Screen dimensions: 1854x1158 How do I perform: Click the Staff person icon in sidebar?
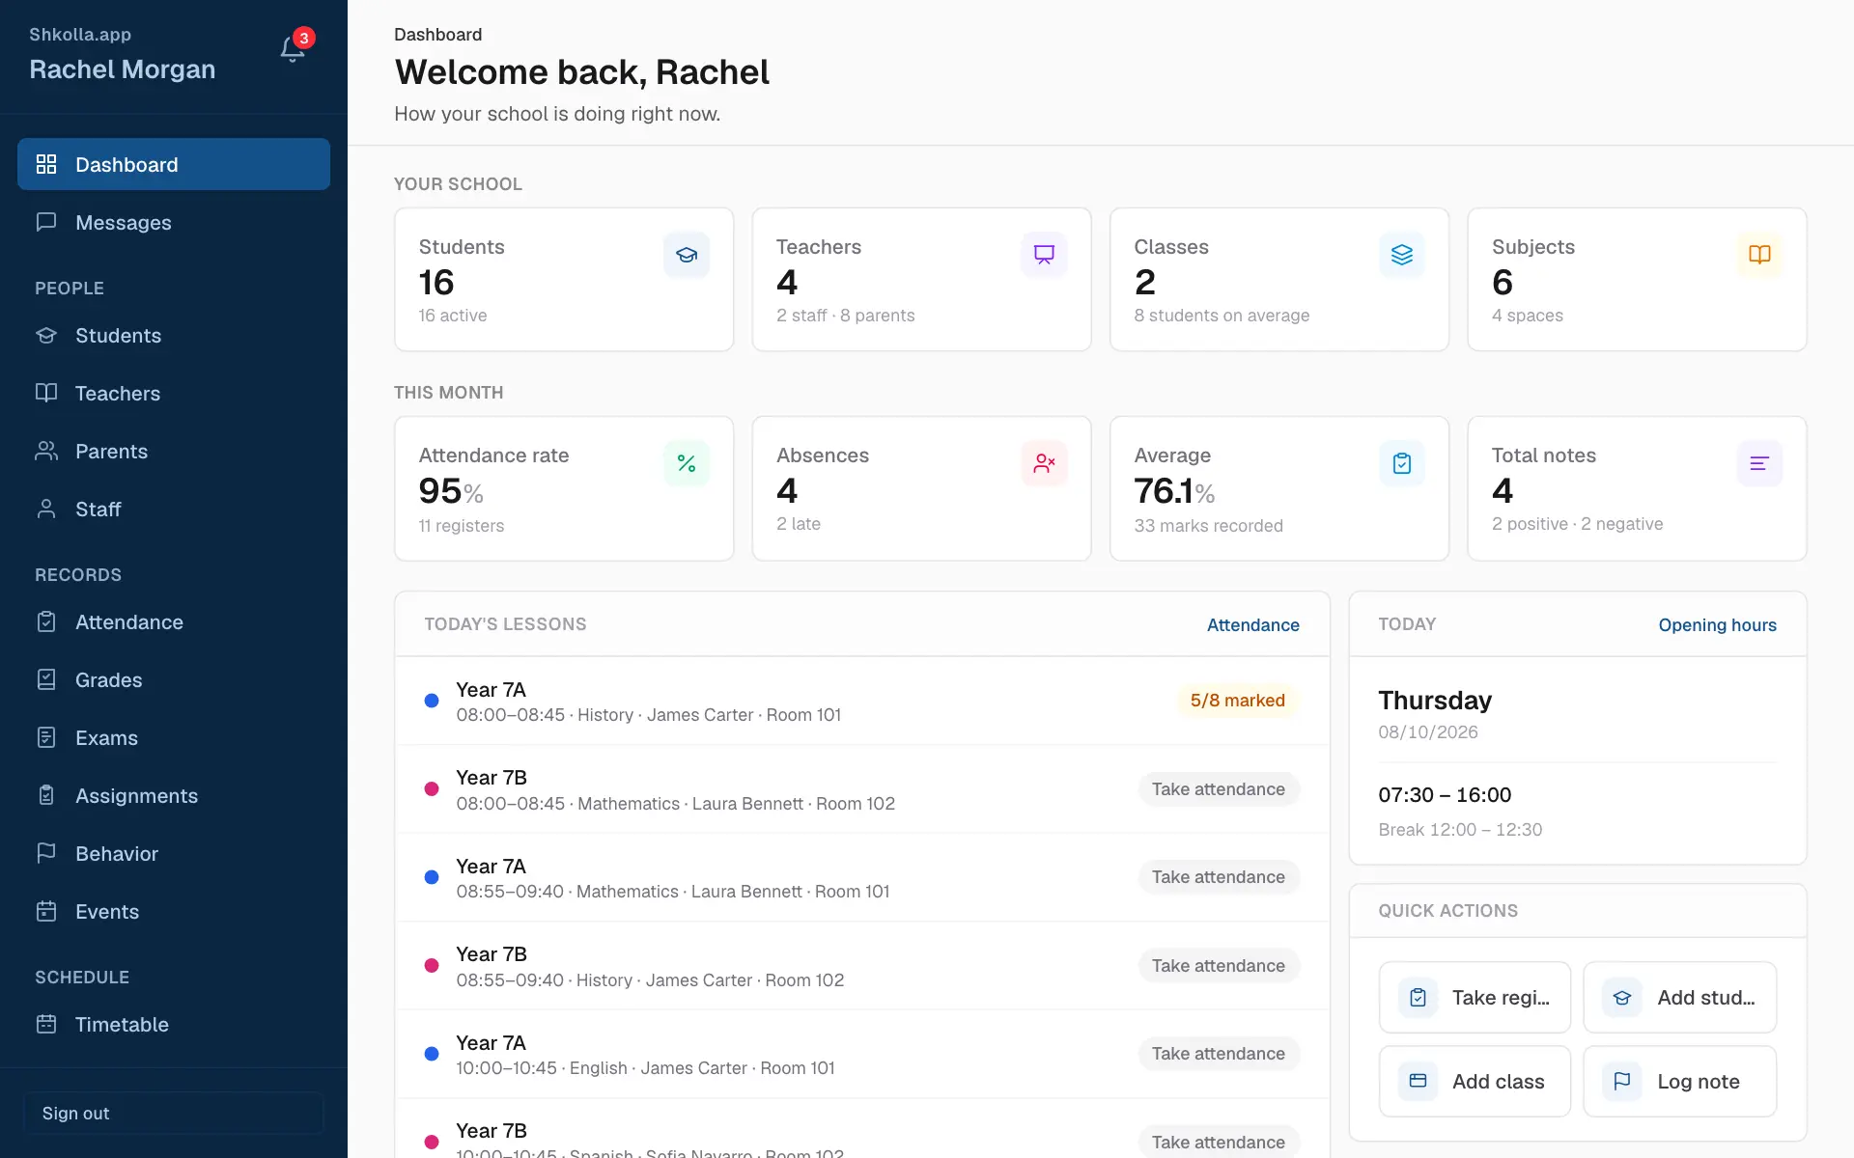[46, 509]
